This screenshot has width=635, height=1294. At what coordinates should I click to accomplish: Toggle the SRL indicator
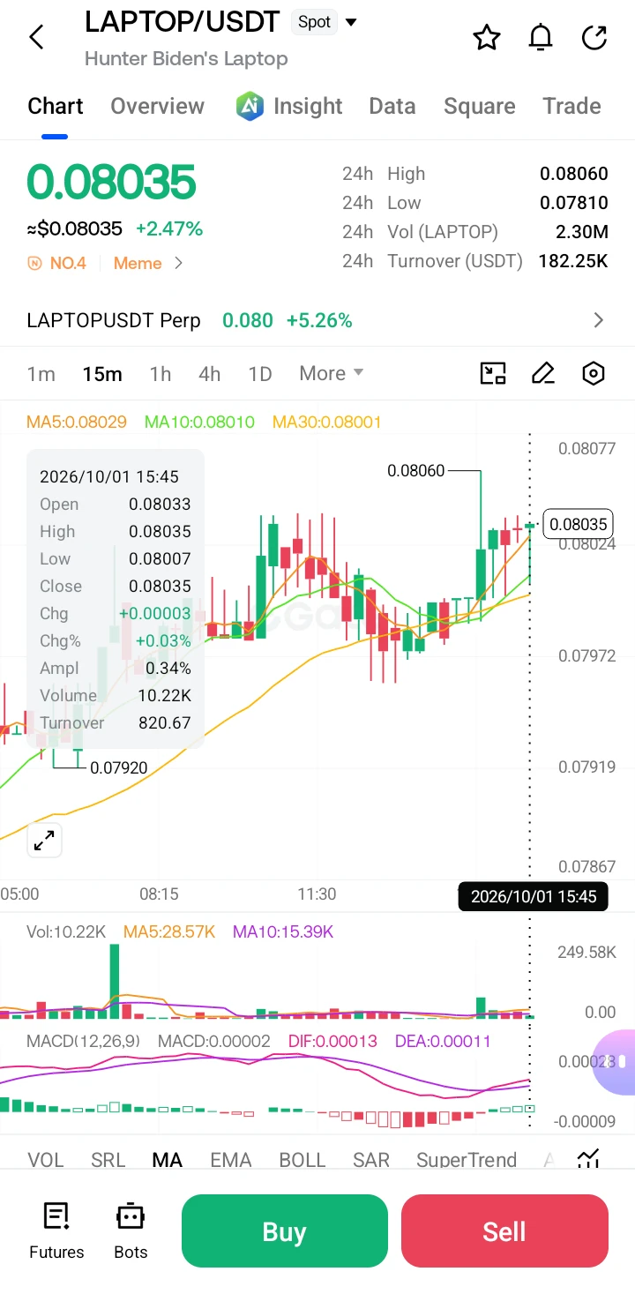[x=108, y=1160]
